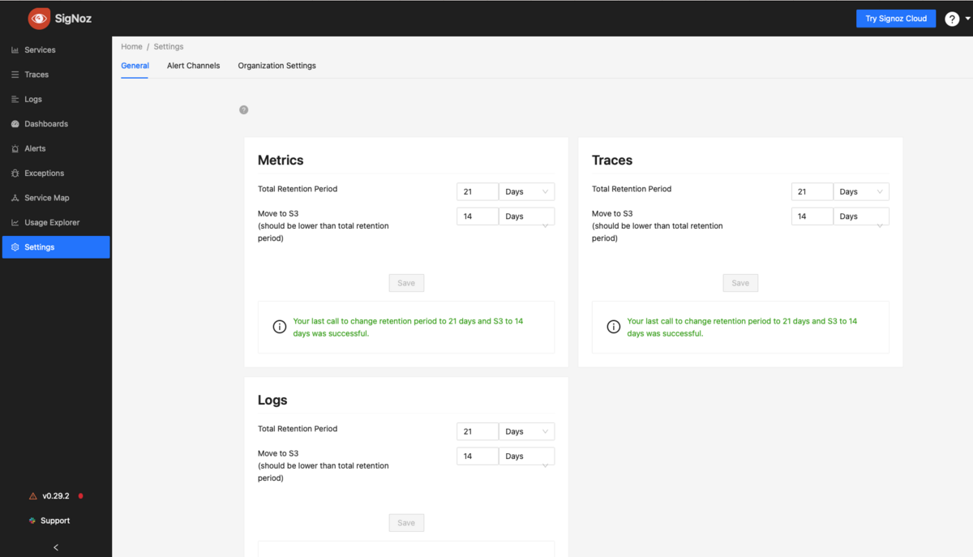Image resolution: width=973 pixels, height=557 pixels.
Task: Focus Logs total retention value field
Action: point(478,432)
